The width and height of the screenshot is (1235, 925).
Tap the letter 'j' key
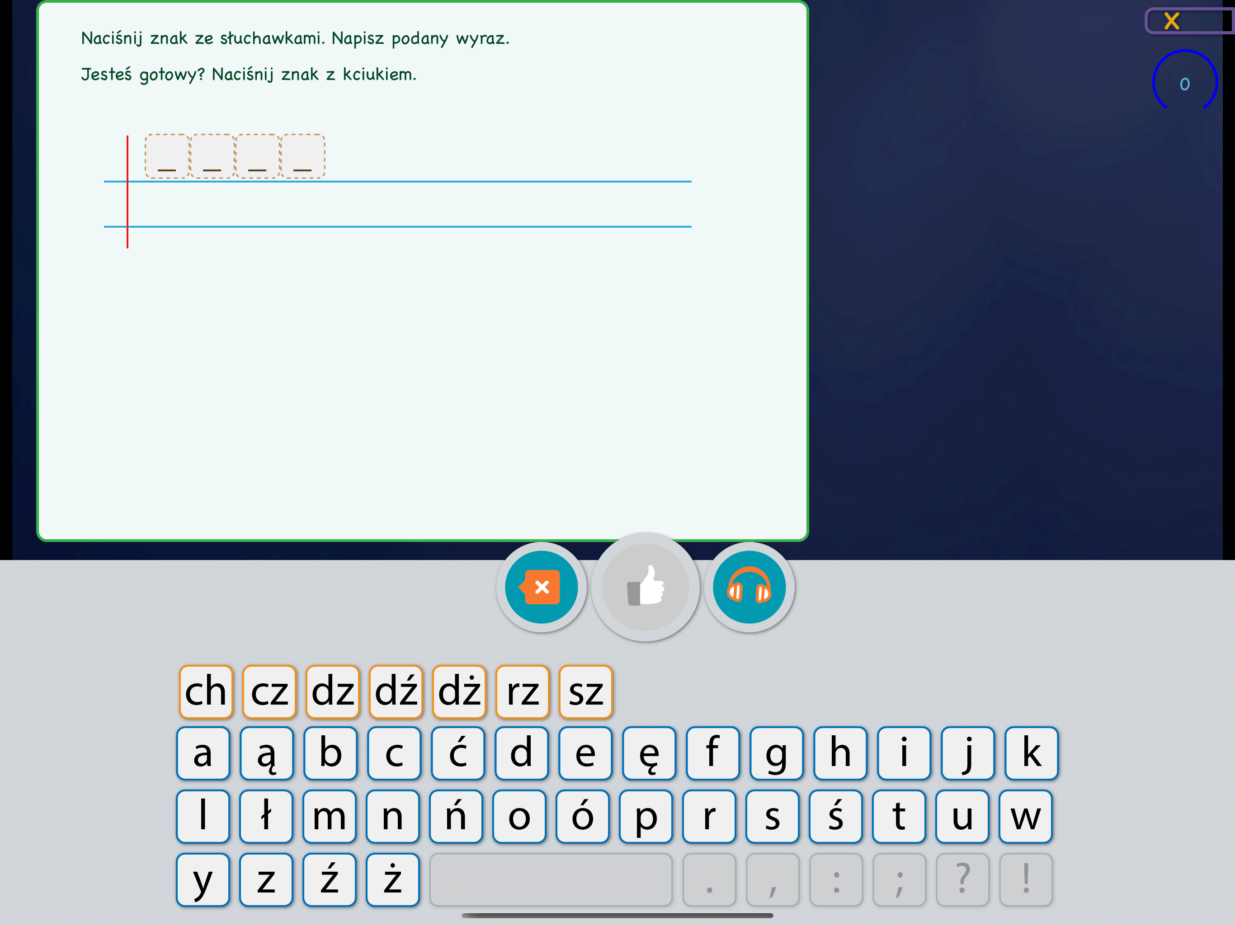coord(967,753)
